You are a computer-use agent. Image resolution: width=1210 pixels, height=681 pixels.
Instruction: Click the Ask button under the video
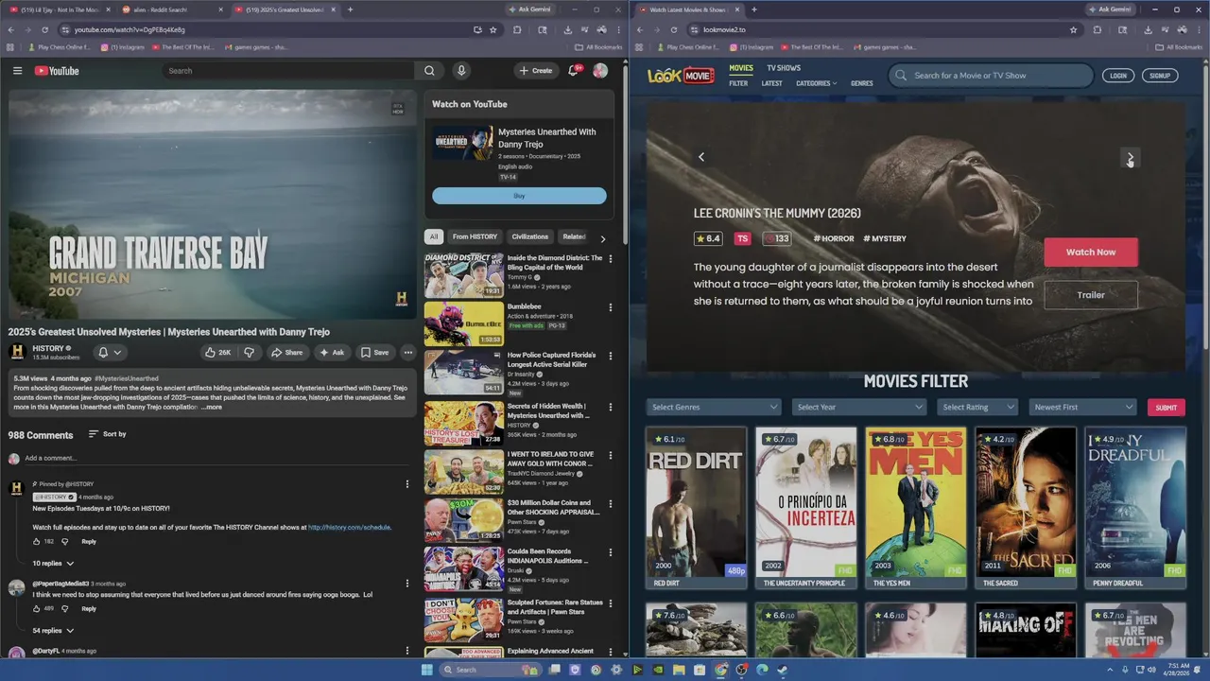pyautogui.click(x=332, y=353)
